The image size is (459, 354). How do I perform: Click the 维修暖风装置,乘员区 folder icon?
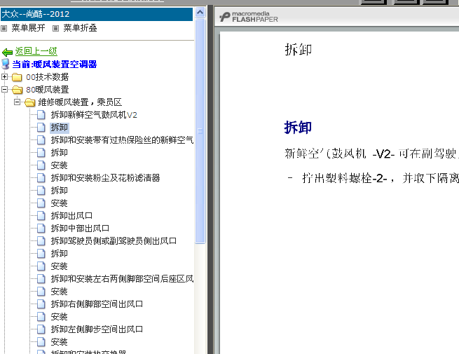30,102
